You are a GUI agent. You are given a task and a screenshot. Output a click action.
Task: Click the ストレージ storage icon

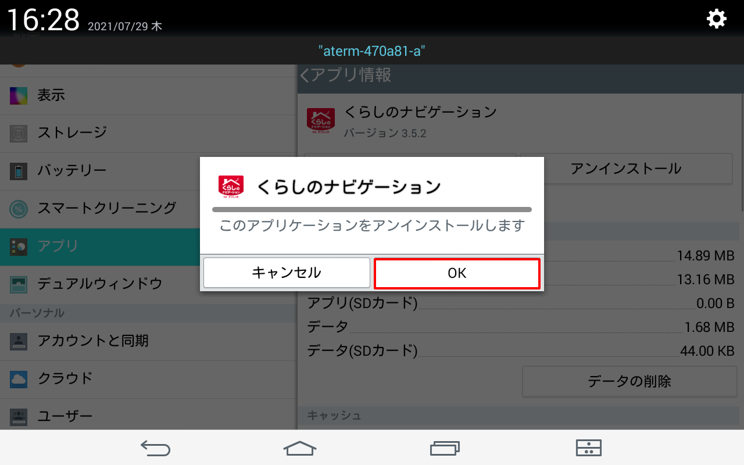19,134
